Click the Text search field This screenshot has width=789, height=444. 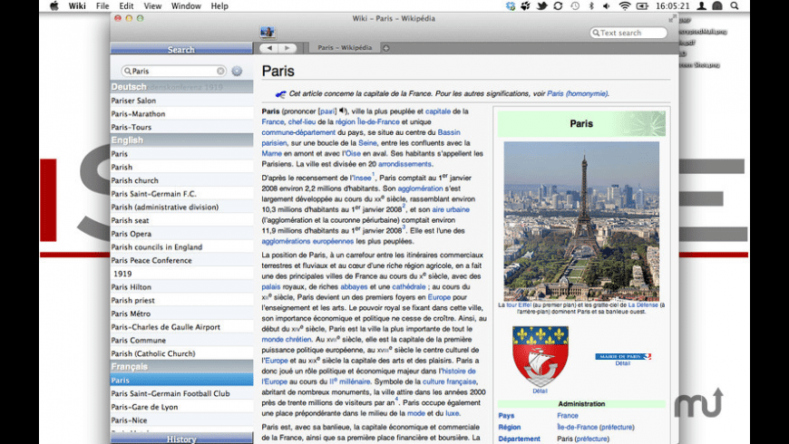628,33
